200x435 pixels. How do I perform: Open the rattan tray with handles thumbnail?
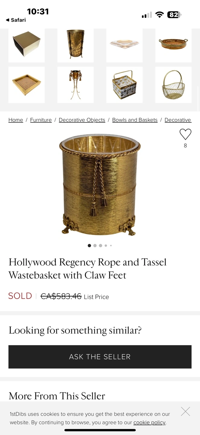[173, 44]
